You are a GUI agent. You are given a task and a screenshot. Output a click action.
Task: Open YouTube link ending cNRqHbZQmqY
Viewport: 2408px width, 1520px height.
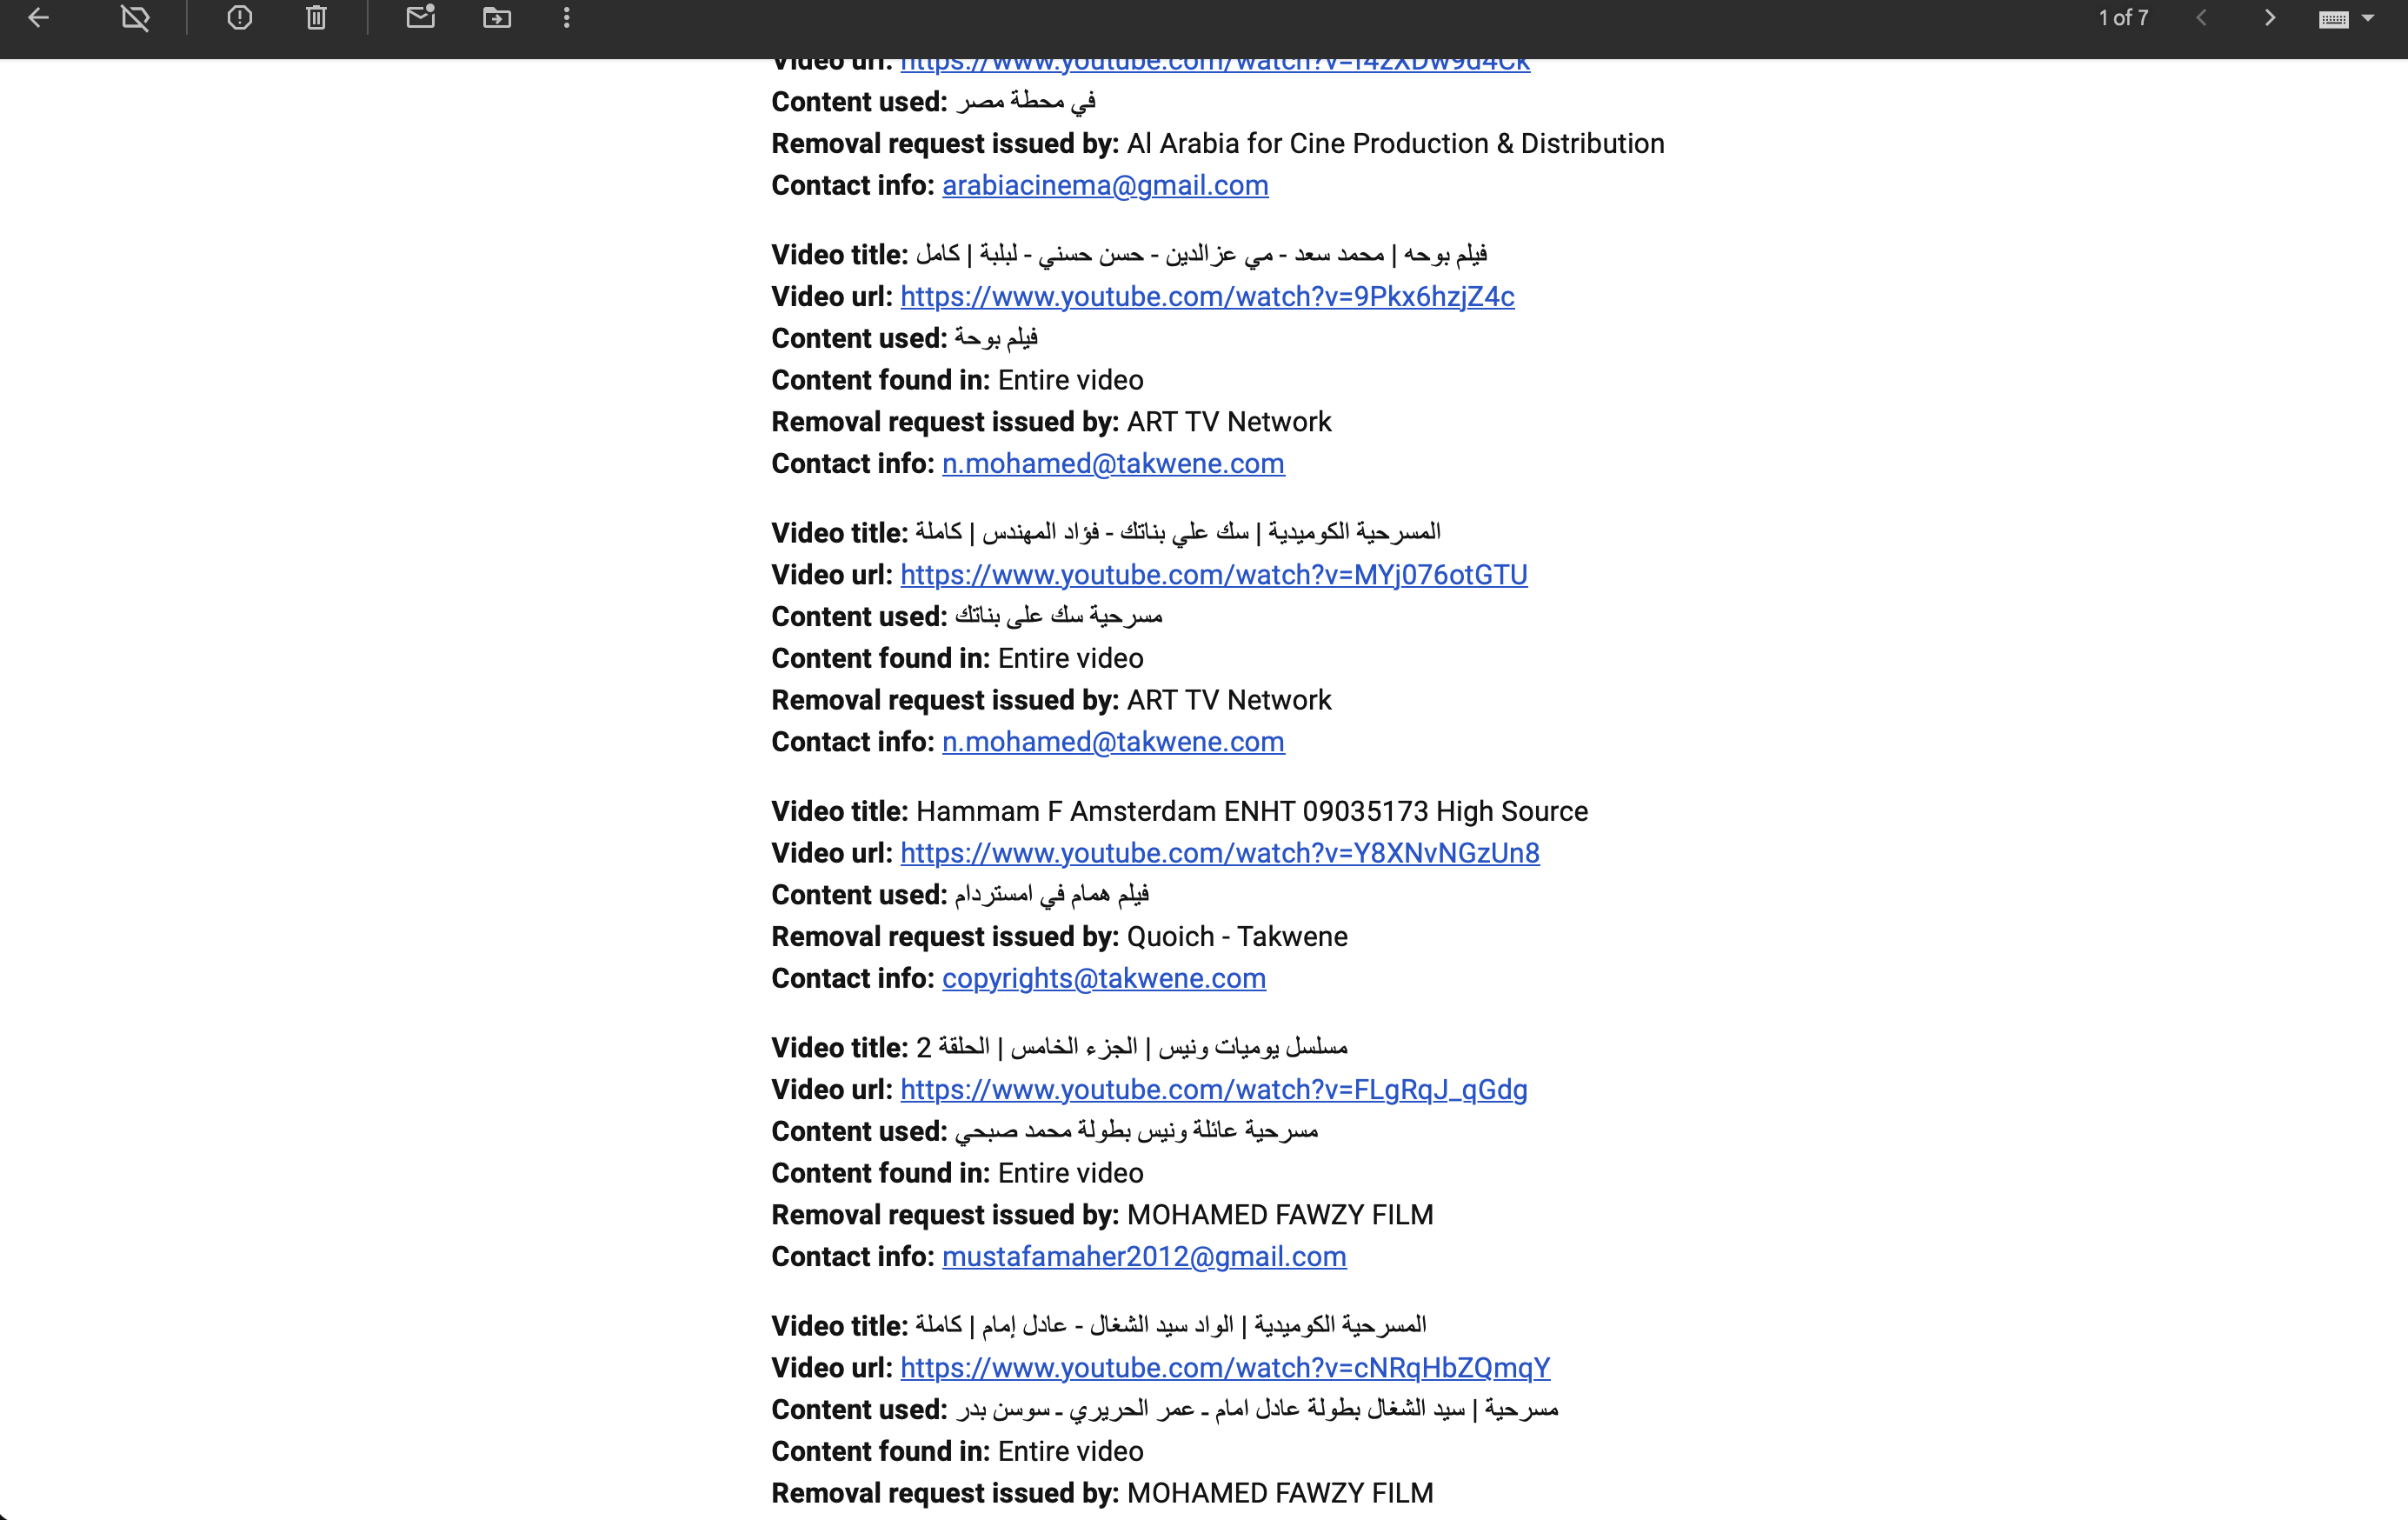[1225, 1368]
